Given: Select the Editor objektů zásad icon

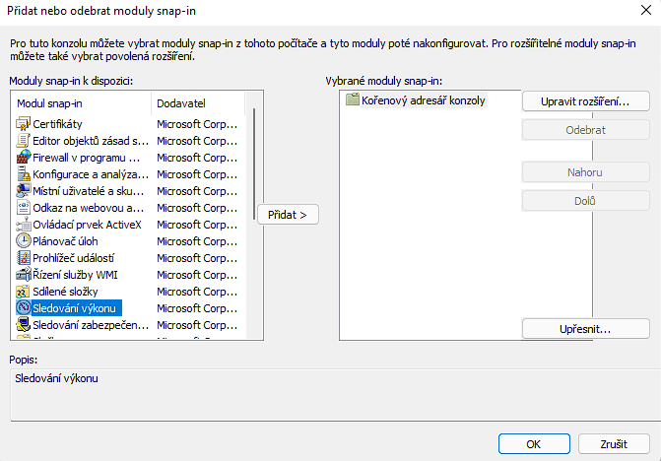Looking at the screenshot, I should (24, 141).
